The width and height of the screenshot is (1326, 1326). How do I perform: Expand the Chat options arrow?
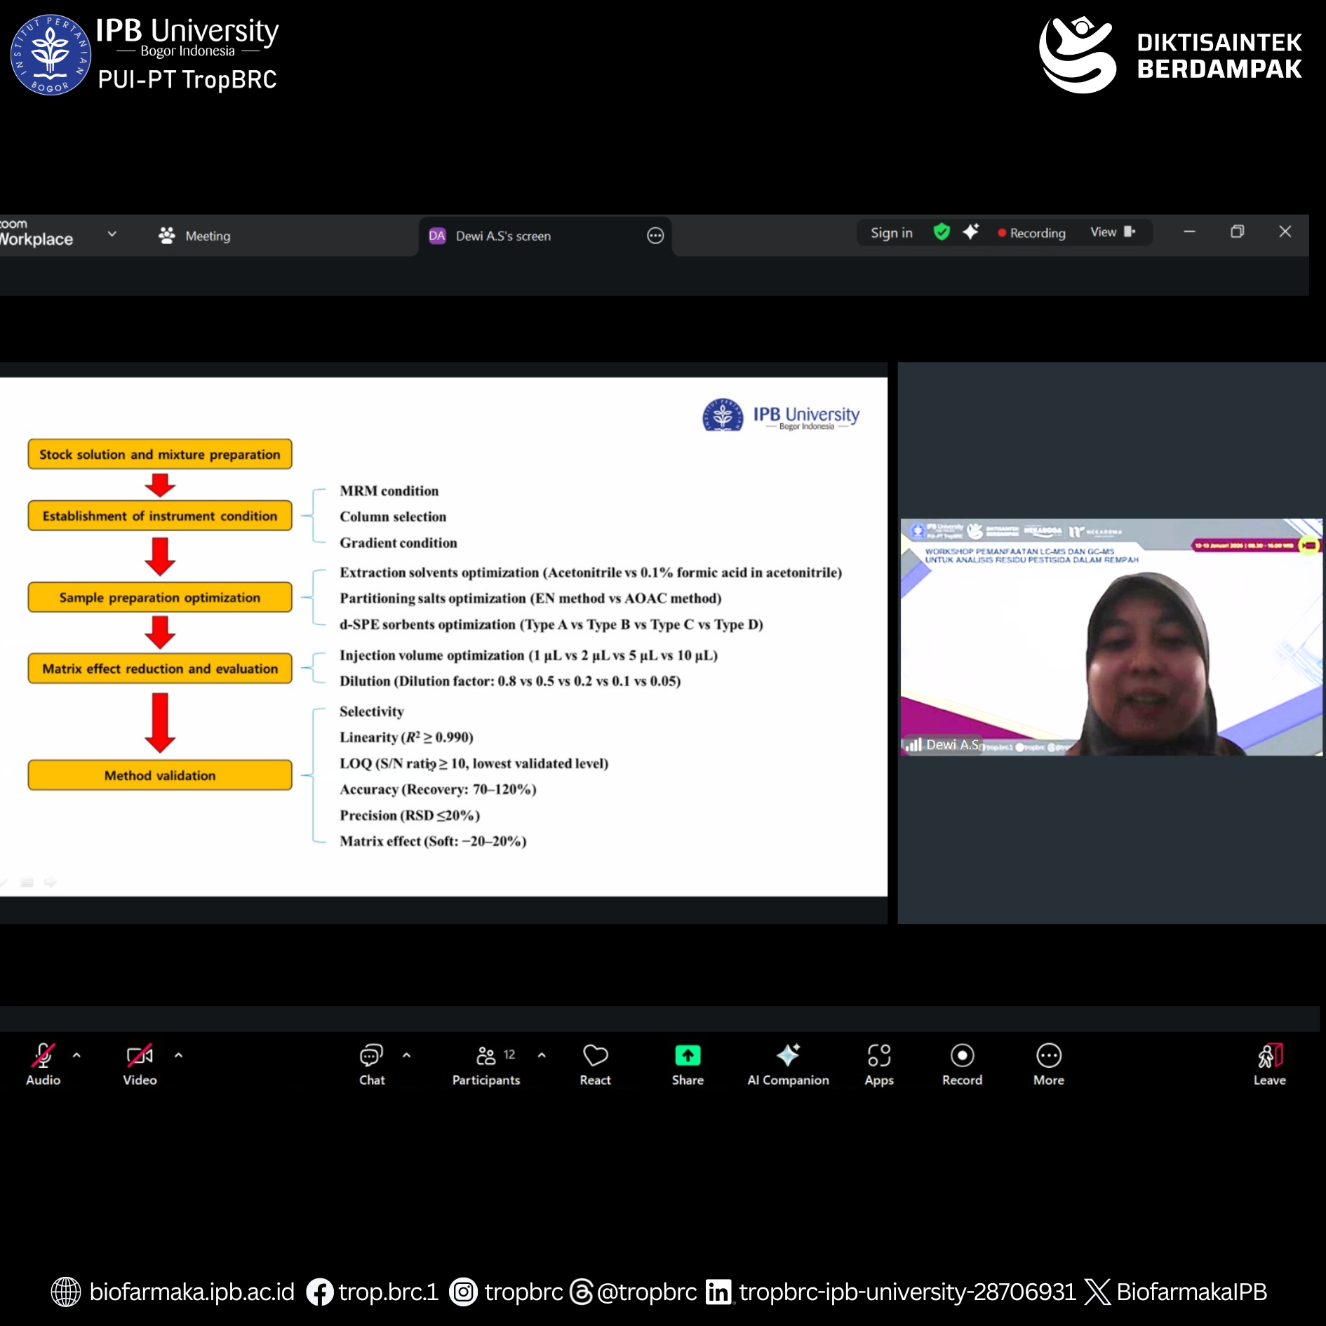point(406,1055)
